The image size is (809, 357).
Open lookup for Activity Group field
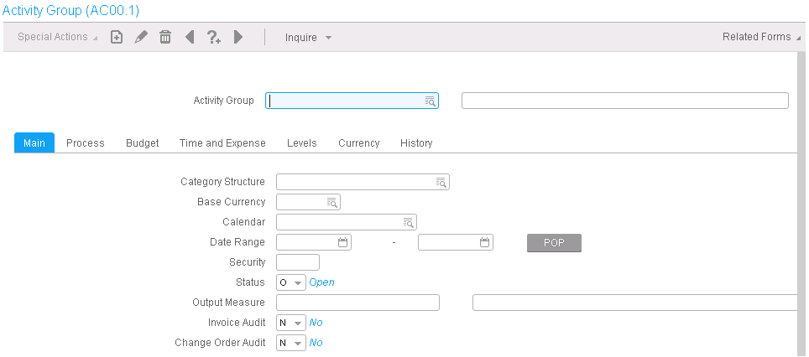431,101
